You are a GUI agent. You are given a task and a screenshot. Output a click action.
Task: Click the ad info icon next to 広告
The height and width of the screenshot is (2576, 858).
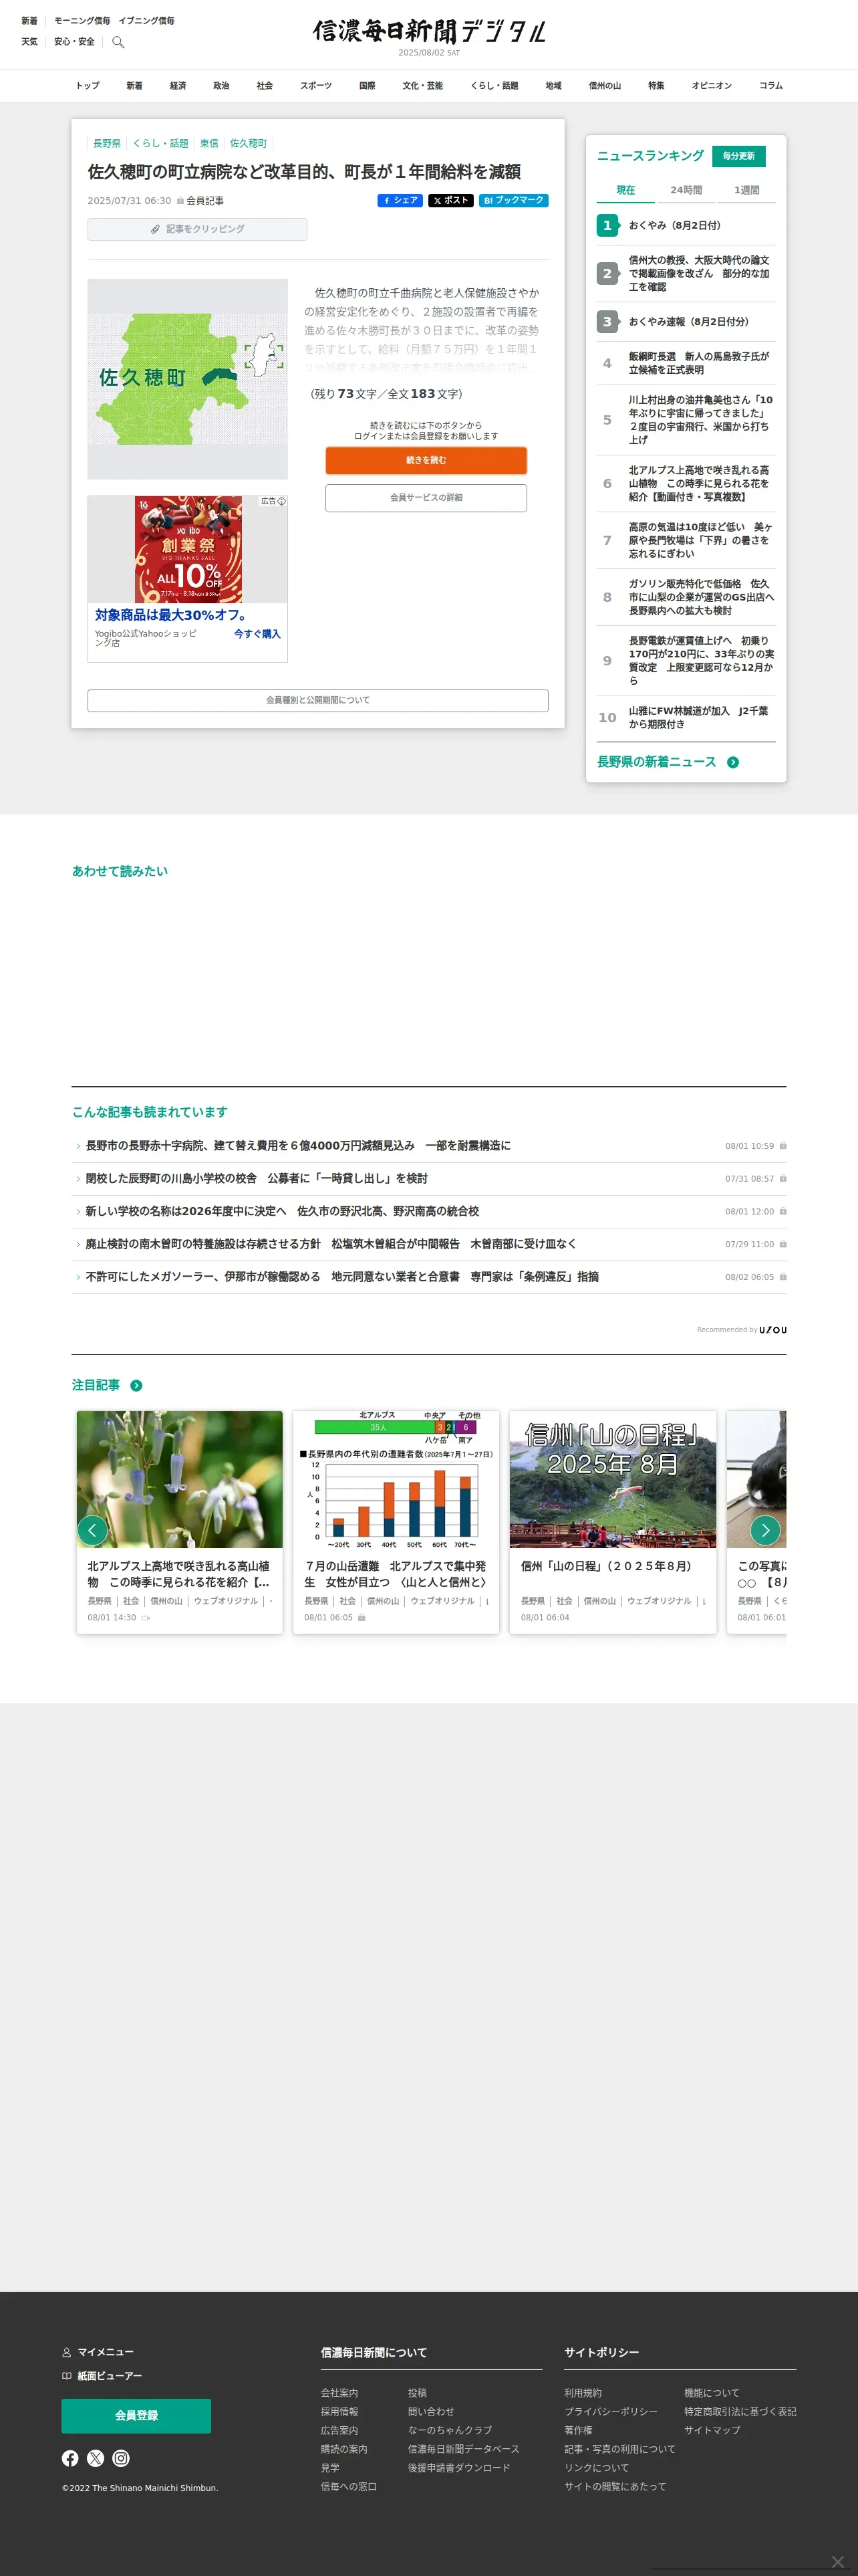[x=282, y=501]
